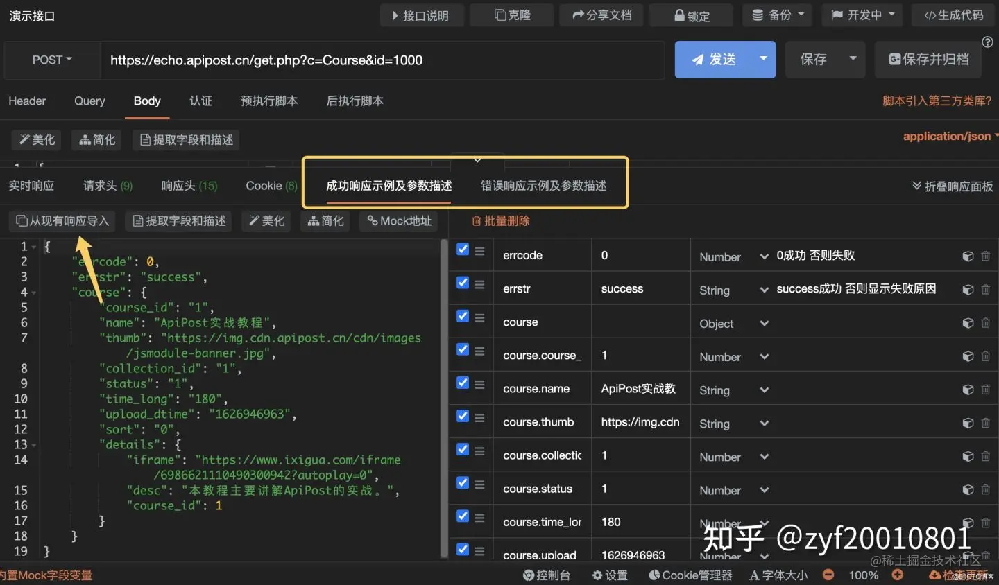Image resolution: width=999 pixels, height=585 pixels.
Task: Uncheck the errstr row checkbox
Action: tap(463, 283)
